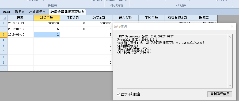This screenshot has height=101, width=239.
Task: Click the 质押率 column header
Action: click(204, 18)
